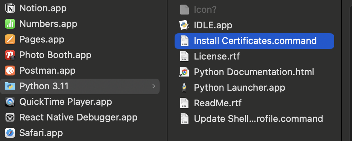This screenshot has width=352, height=141.
Task: Select IDLE.app in Python folder
Action: coord(213,25)
